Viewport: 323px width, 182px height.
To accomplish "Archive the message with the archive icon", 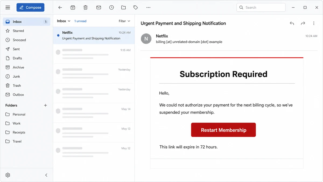I will tap(73, 8).
